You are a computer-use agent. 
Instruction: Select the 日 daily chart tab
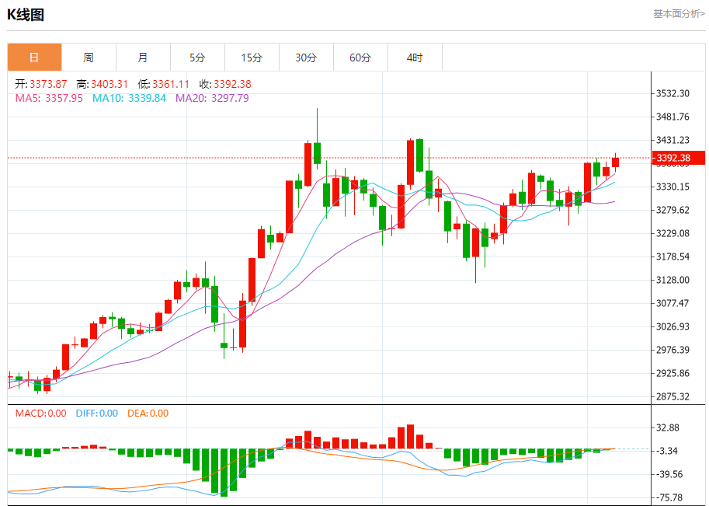point(34,58)
